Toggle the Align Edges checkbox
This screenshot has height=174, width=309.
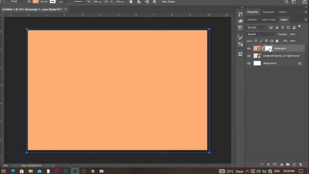point(160,1)
